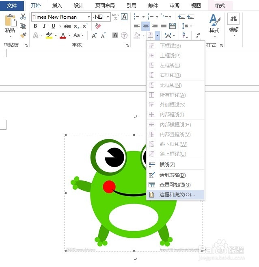Image resolution: width=259 pixels, height=267 pixels.
Task: Apply red font color
Action: 63,35
